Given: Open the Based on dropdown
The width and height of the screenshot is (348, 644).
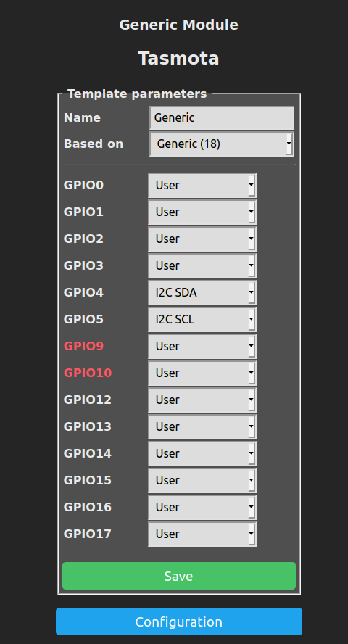Looking at the screenshot, I should 222,144.
